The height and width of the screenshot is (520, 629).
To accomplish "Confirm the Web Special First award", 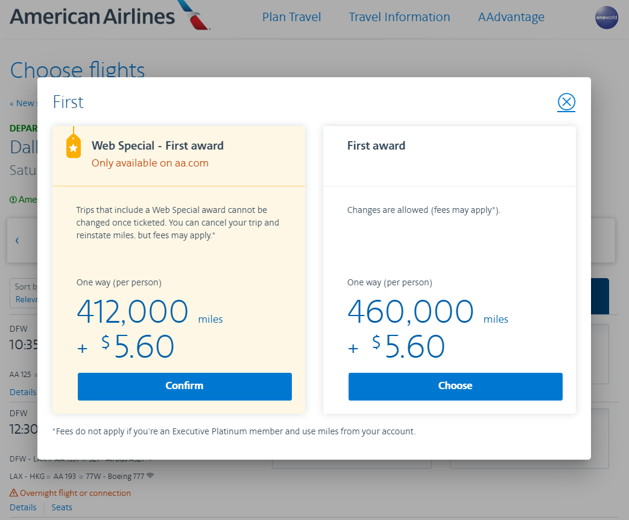I will [185, 386].
